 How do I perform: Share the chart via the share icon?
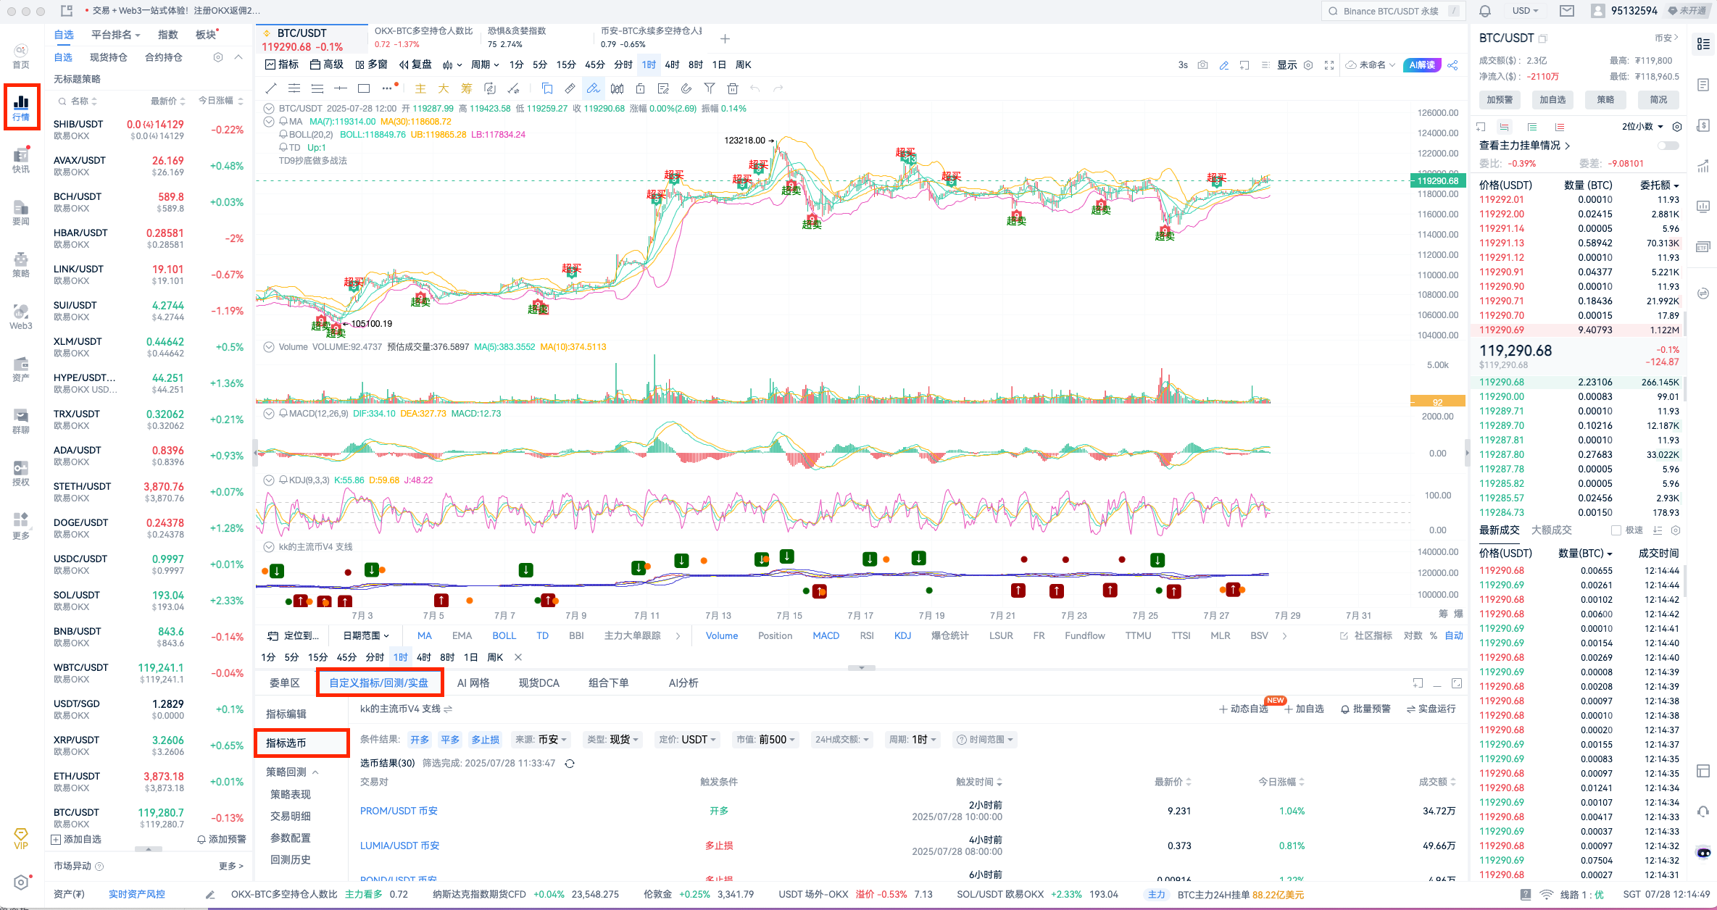pyautogui.click(x=1452, y=64)
